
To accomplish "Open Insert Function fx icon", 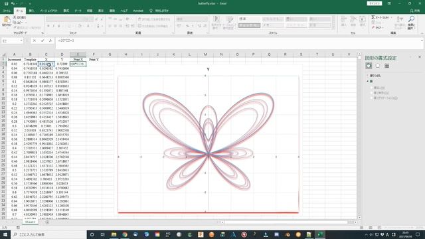I will [50, 40].
